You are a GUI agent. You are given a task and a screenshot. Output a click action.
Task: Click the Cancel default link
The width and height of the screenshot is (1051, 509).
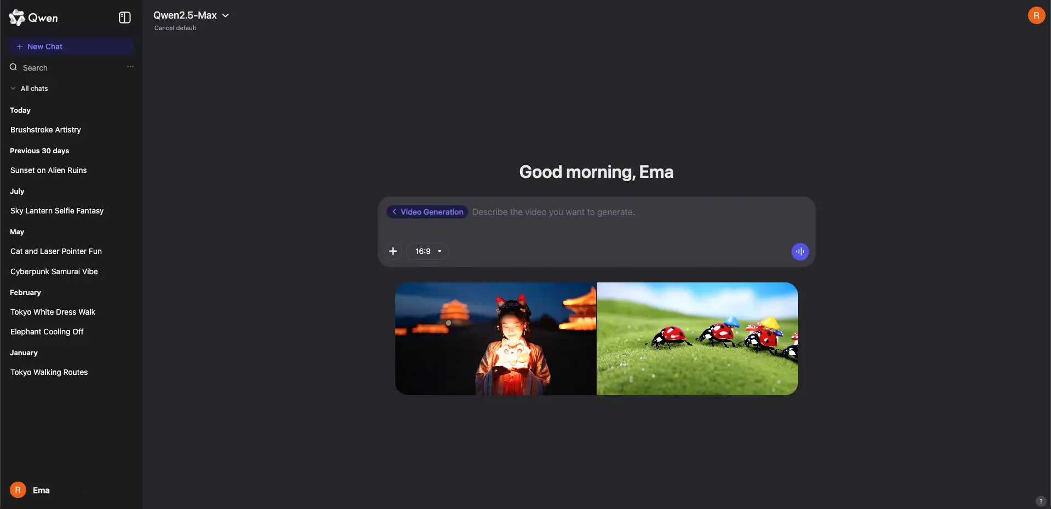pyautogui.click(x=175, y=28)
